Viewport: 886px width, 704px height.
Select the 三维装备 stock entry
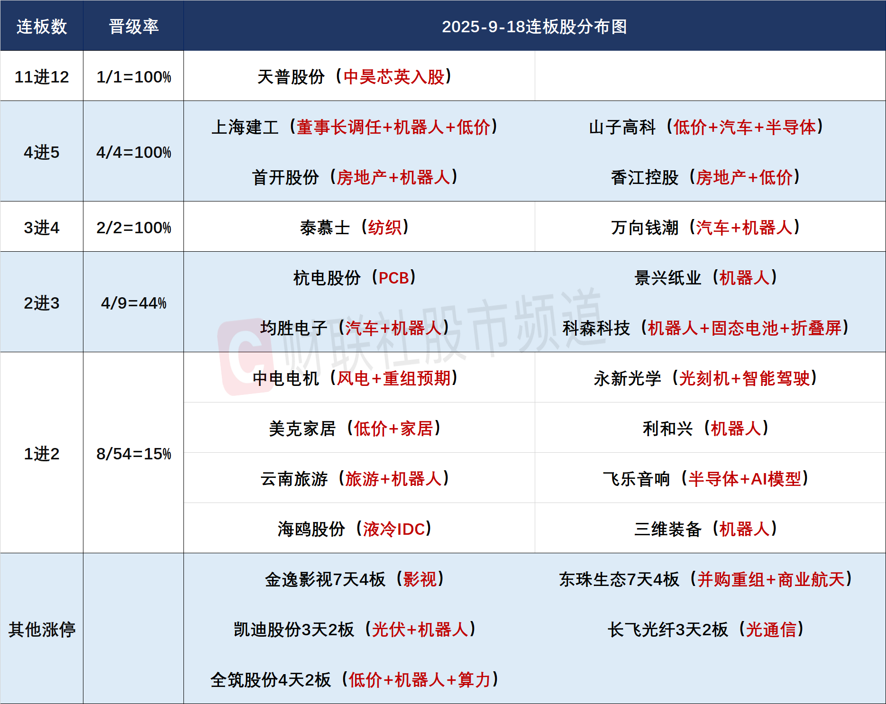[706, 529]
